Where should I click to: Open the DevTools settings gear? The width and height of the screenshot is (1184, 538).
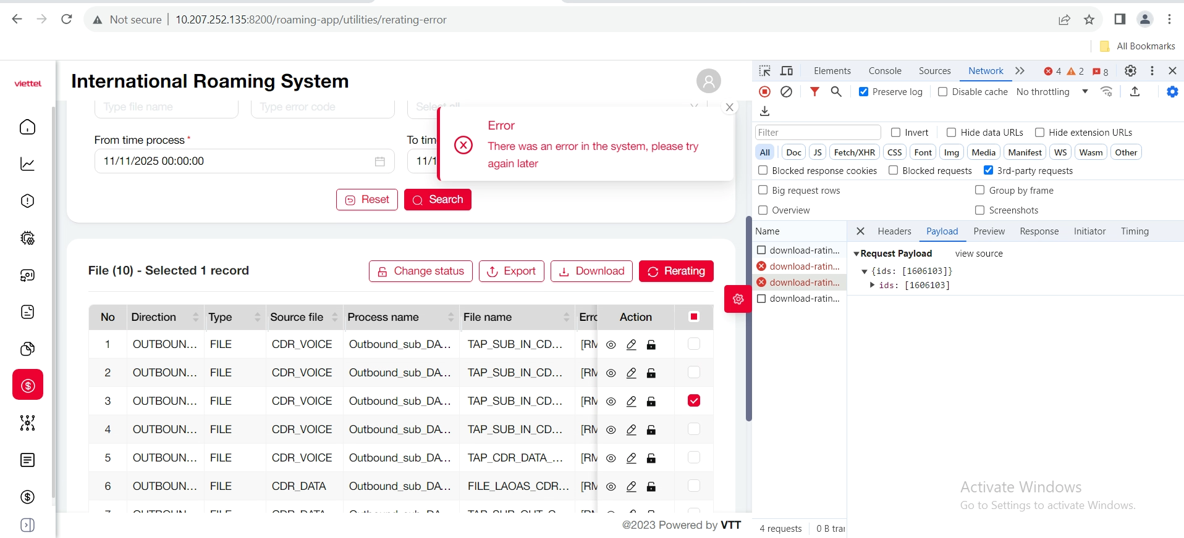point(1130,71)
